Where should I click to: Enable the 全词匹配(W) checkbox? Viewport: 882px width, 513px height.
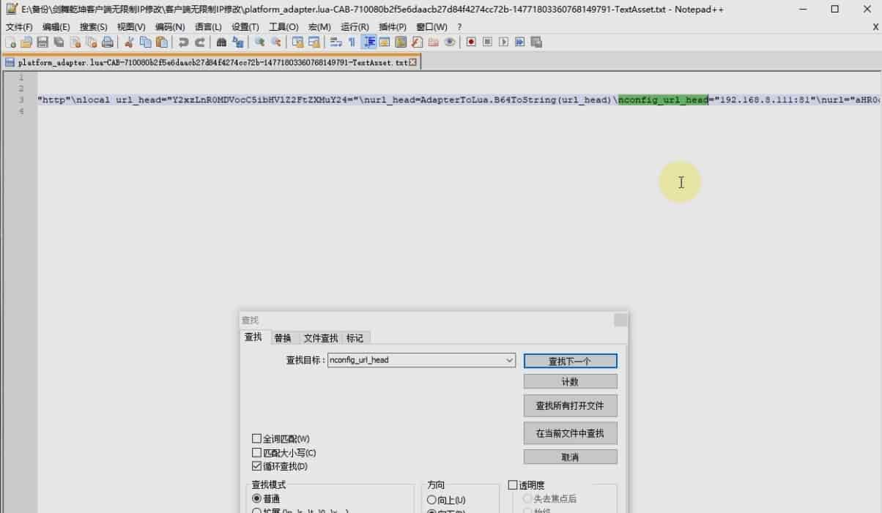256,438
